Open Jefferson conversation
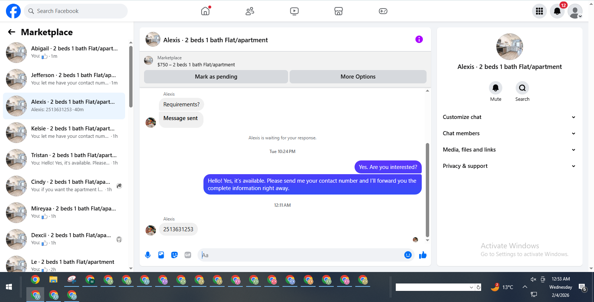This screenshot has width=594, height=302. tap(64, 79)
